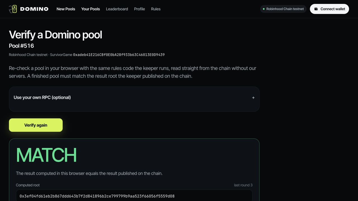Click the Verify again button
Viewport: 358px width, 201px height.
pos(36,125)
